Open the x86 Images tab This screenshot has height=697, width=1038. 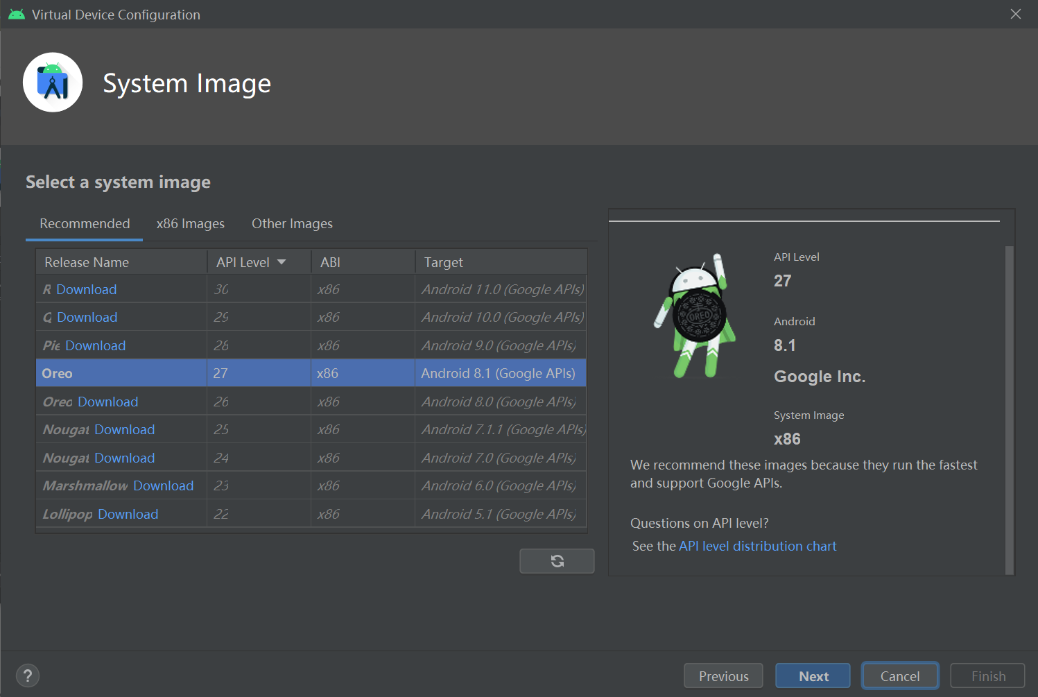191,223
